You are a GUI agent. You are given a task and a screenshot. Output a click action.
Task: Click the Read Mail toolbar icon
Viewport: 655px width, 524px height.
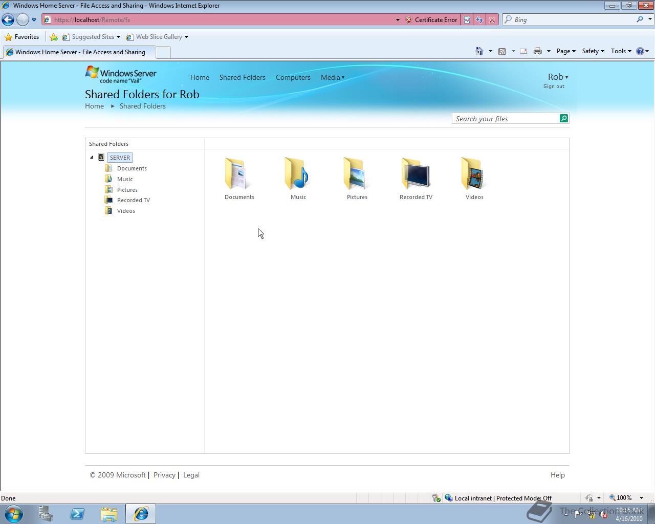[523, 51]
